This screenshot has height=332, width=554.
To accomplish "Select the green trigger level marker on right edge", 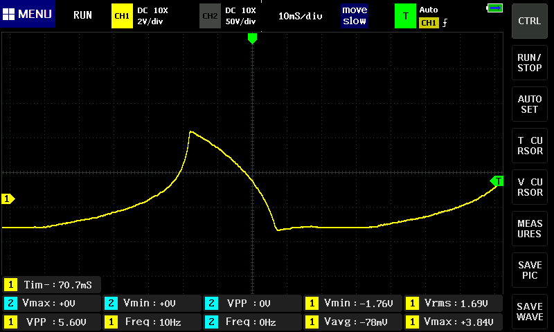I will click(497, 181).
